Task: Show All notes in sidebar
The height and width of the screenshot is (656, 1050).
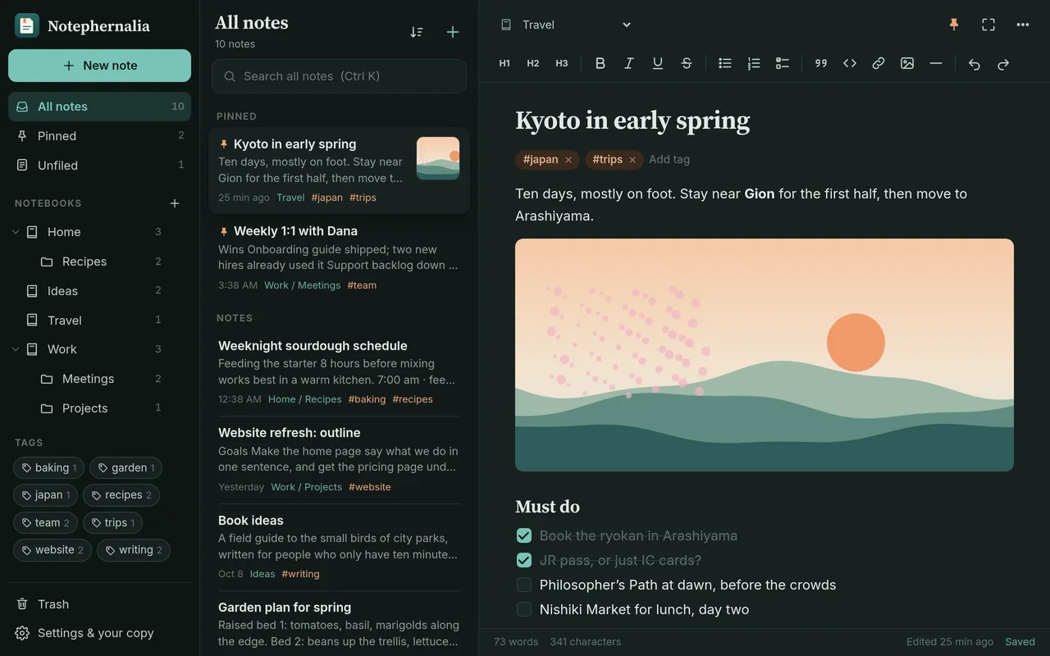Action: click(99, 107)
